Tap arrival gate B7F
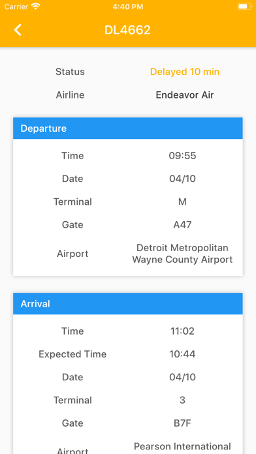Screen dimensions: 256x454 pyautogui.click(x=182, y=423)
